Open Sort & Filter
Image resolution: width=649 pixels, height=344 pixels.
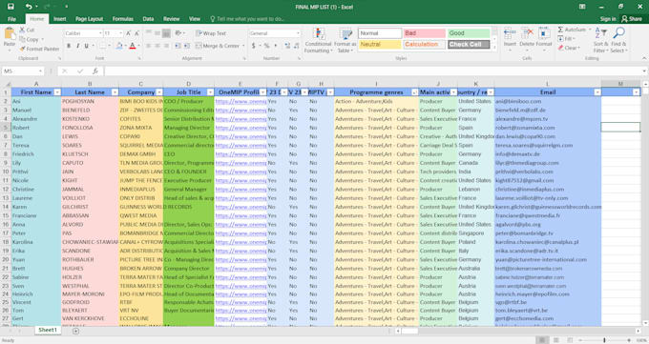click(600, 40)
